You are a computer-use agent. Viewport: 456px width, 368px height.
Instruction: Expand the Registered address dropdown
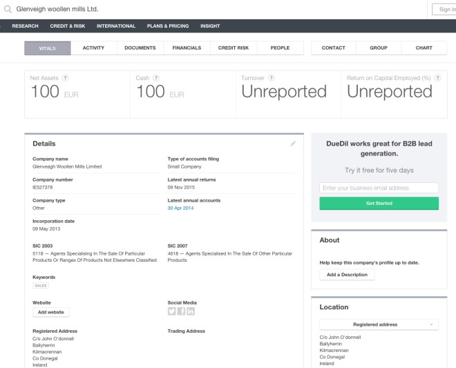point(379,324)
